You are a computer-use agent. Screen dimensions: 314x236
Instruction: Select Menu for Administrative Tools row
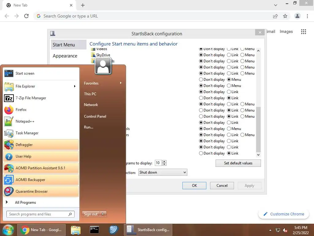(229, 129)
